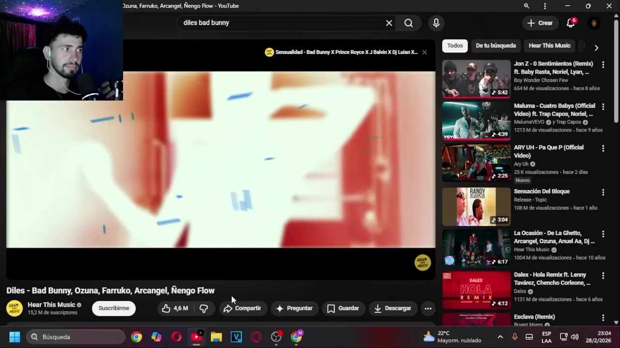Open the YouTube app taskbar icon
620x348 pixels.
tap(196, 337)
